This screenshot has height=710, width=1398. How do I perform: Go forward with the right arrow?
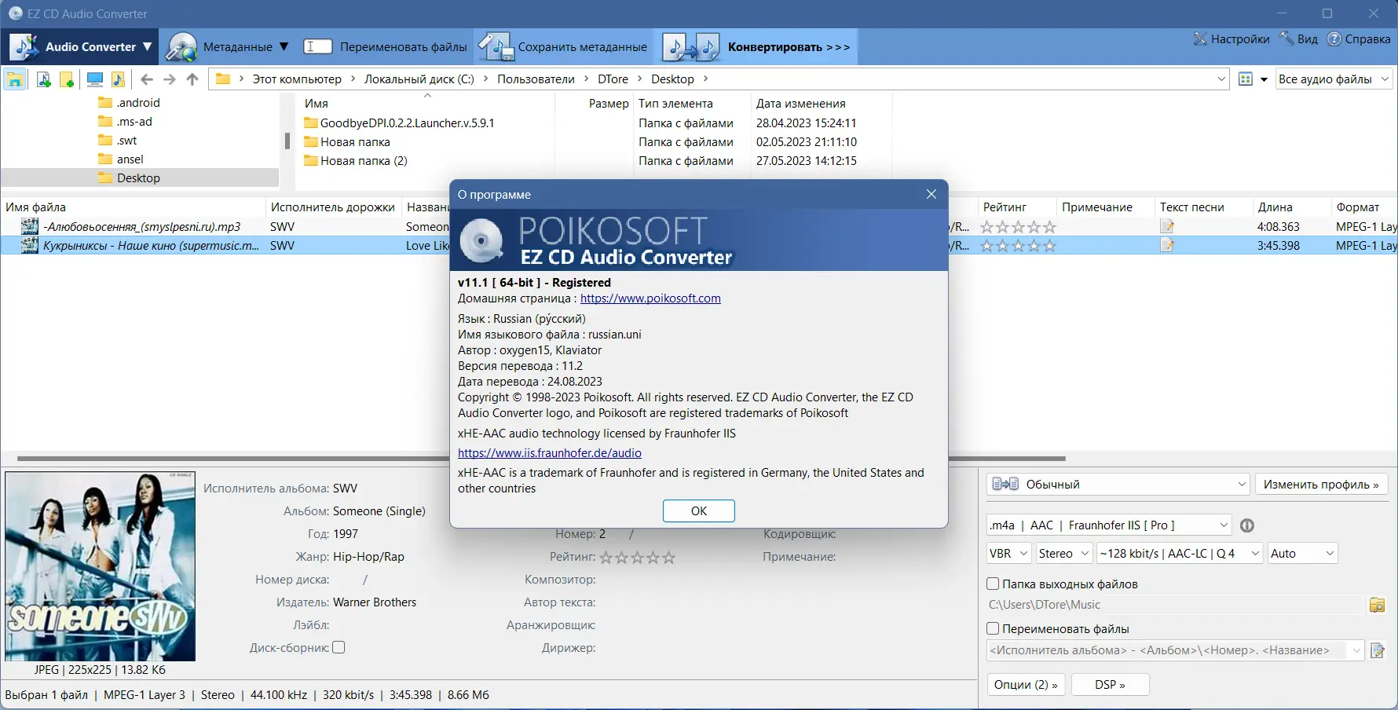[x=170, y=79]
